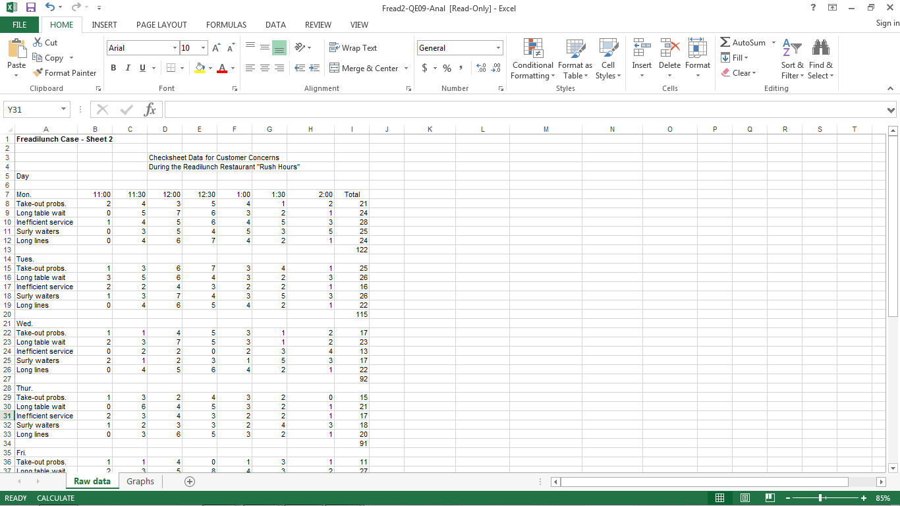Click the Insert Function fx icon

point(150,109)
